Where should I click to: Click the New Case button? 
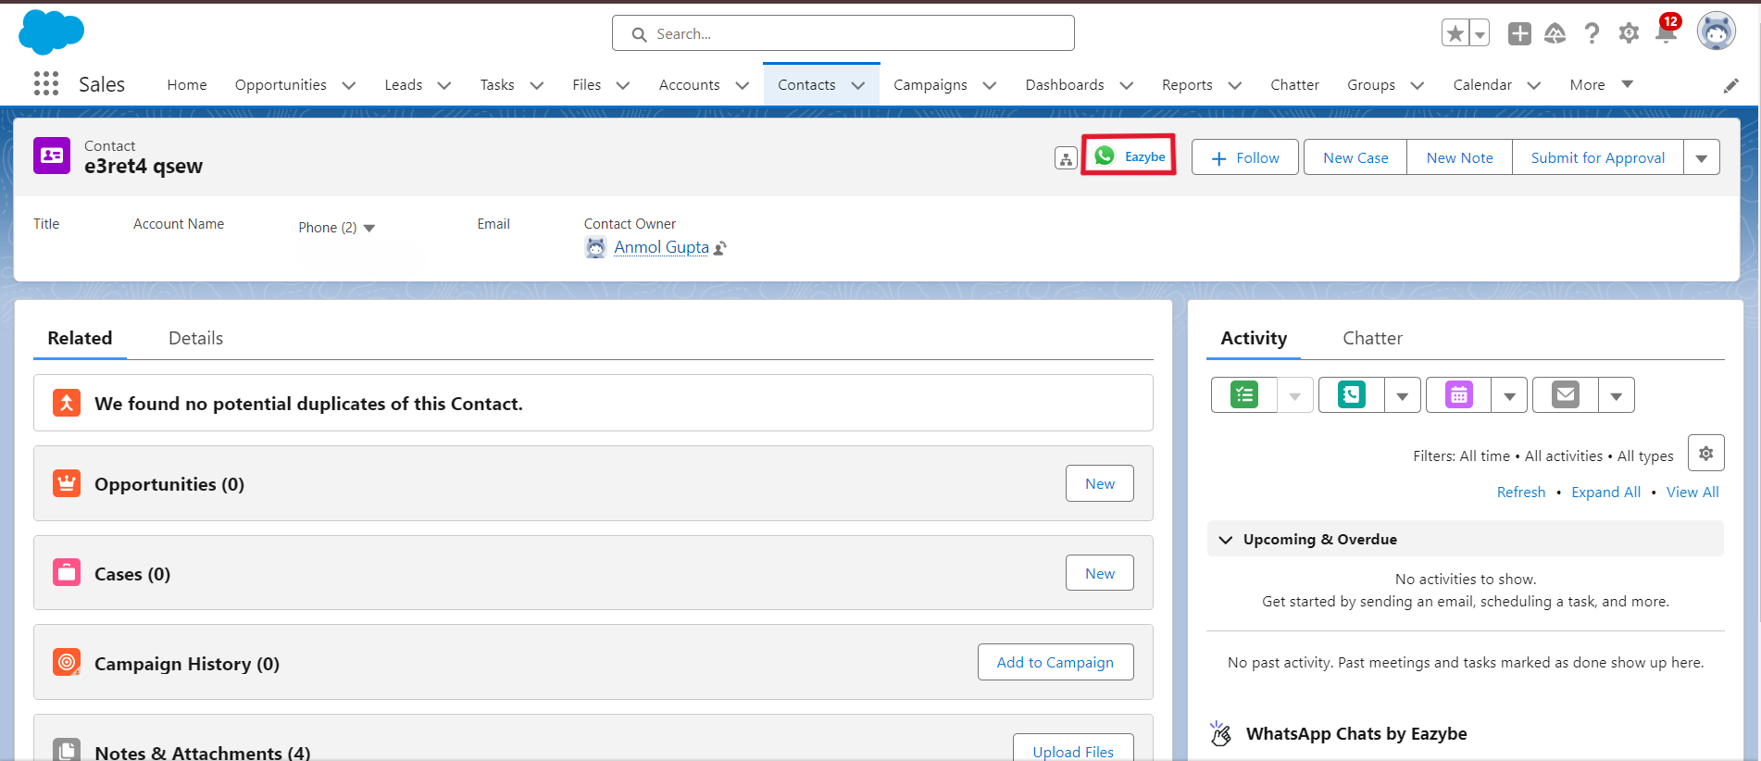(x=1355, y=157)
